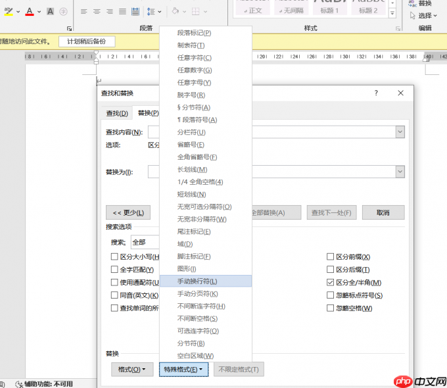Select 手动换行符(L) in the menu
This screenshot has height=388, width=447.
(x=206, y=281)
